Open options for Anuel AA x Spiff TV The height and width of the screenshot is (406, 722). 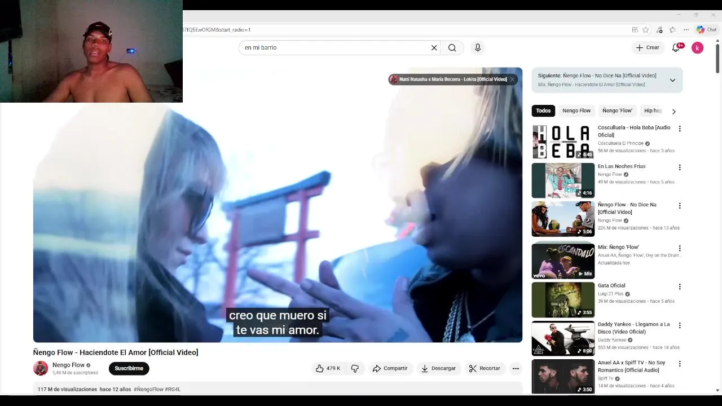680,364
